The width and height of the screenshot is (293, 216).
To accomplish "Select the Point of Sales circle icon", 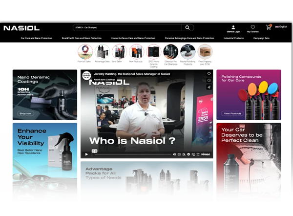I will click(85, 52).
